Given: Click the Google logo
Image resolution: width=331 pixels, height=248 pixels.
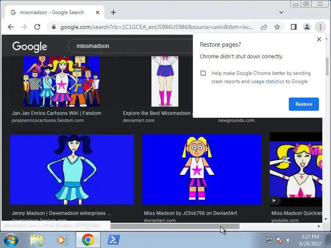Looking at the screenshot, I should pyautogui.click(x=29, y=47).
